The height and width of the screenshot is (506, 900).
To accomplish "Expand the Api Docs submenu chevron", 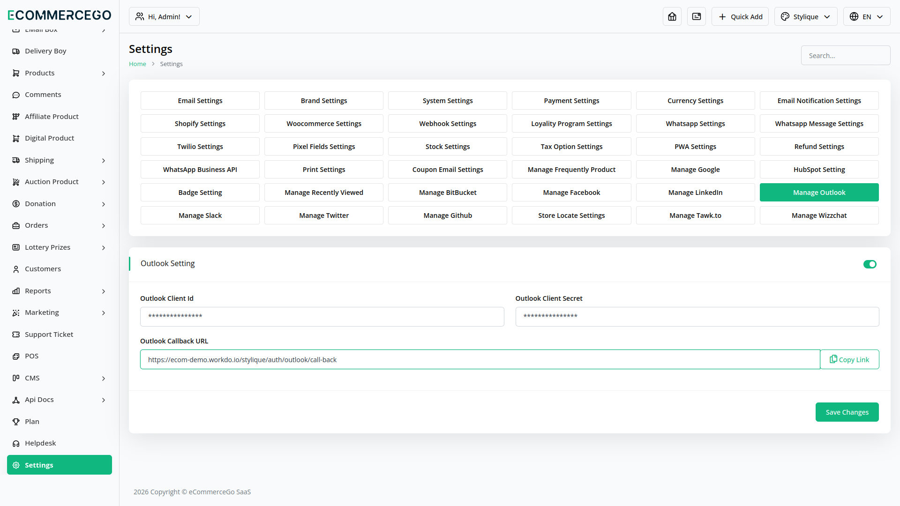I will (x=104, y=400).
